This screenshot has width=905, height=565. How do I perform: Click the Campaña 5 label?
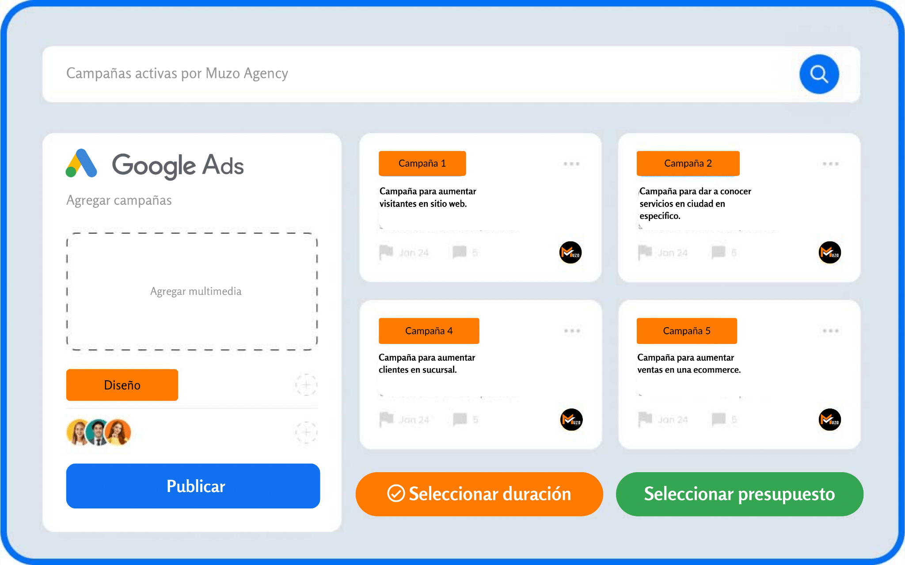687,331
